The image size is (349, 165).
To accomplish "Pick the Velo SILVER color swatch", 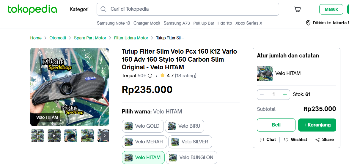I will (x=190, y=142).
